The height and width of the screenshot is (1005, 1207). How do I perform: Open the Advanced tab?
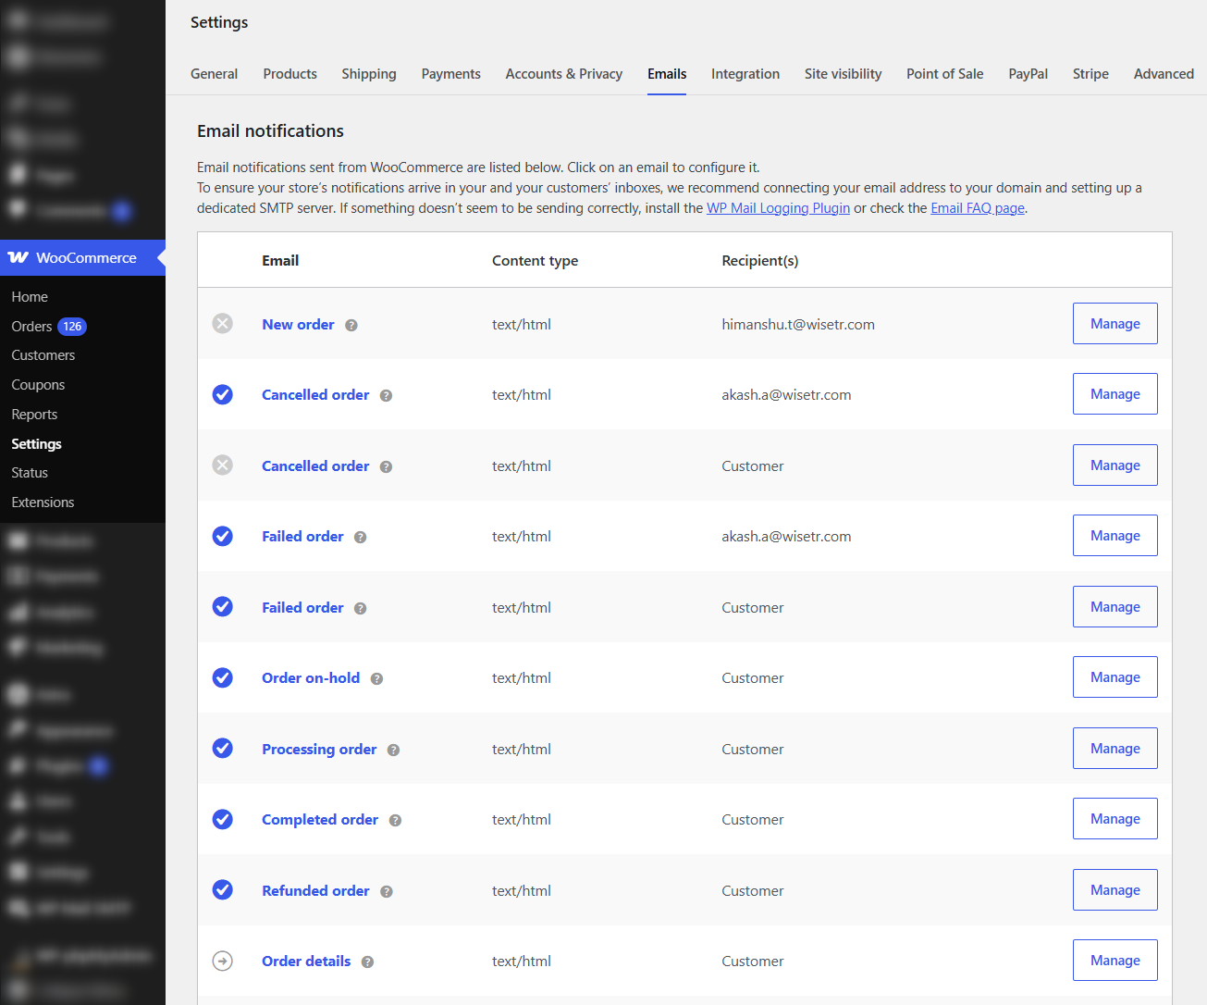1164,74
